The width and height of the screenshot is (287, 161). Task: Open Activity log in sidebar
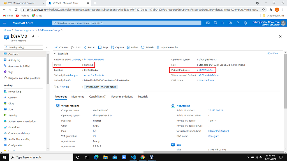(14, 60)
